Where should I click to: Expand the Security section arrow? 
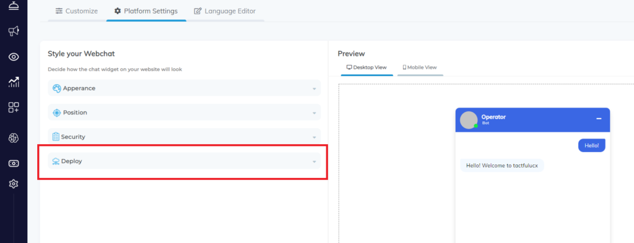point(314,138)
